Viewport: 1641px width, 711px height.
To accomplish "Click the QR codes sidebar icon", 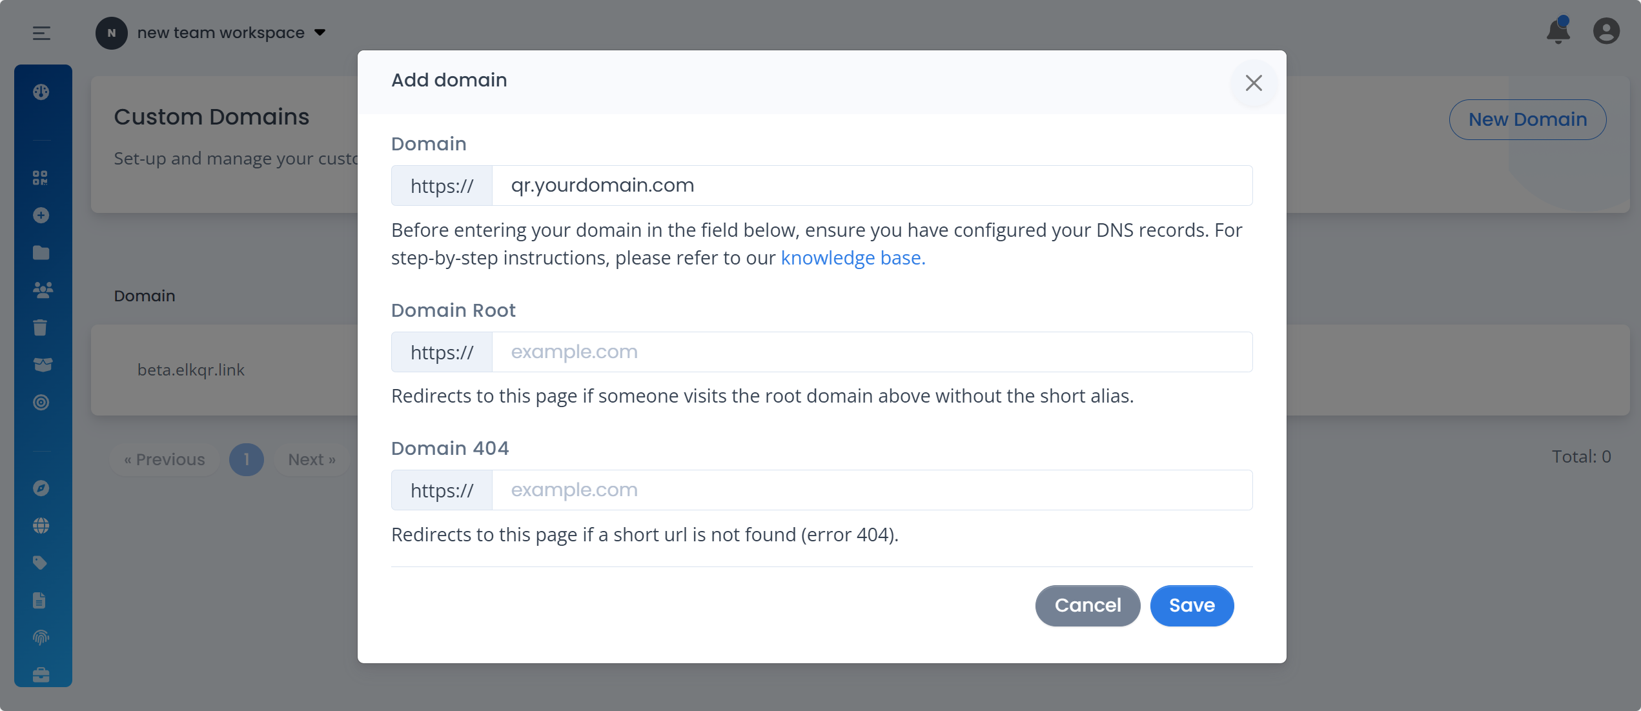I will 41,178.
